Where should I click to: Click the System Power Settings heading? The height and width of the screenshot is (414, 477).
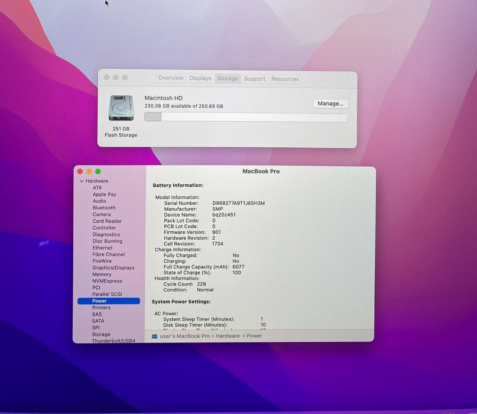pyautogui.click(x=181, y=302)
